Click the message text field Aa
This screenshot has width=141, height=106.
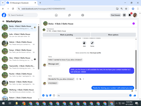92,96
